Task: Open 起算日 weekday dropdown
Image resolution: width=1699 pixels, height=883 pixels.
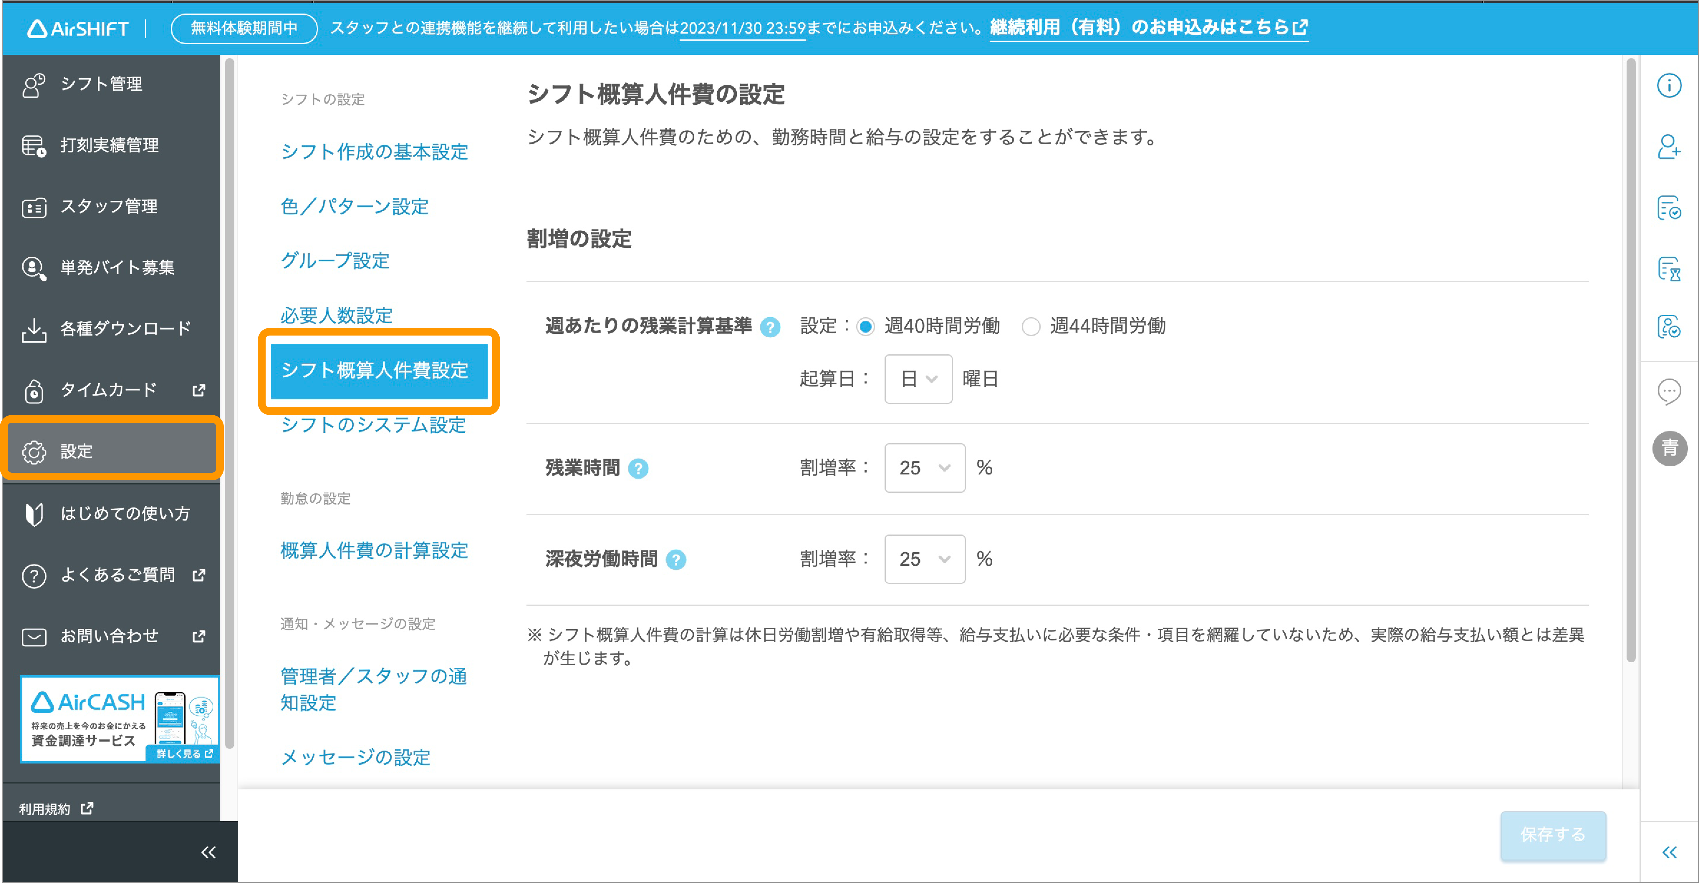Action: tap(918, 379)
